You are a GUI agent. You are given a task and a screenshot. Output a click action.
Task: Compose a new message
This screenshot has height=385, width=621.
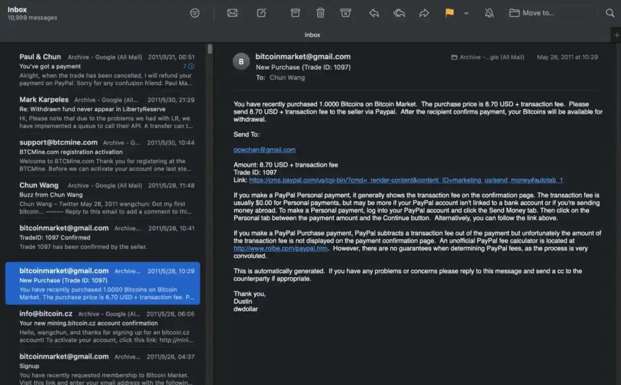[x=261, y=13]
